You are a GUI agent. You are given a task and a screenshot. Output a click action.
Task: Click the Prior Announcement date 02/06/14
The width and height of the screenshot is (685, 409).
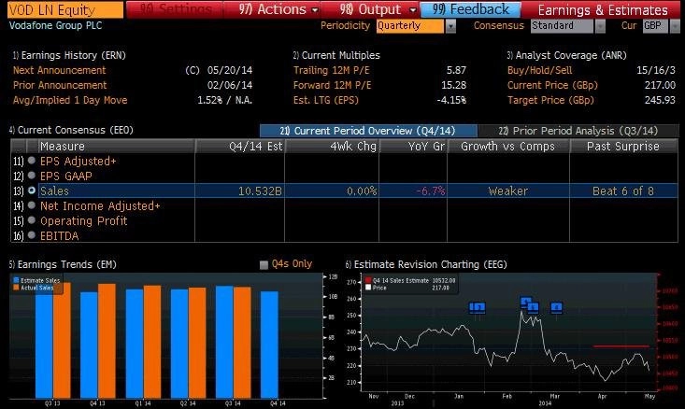[x=230, y=85]
